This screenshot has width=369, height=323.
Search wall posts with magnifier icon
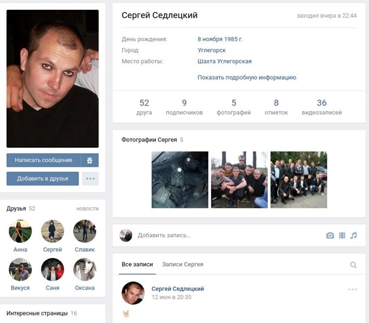coord(353,265)
